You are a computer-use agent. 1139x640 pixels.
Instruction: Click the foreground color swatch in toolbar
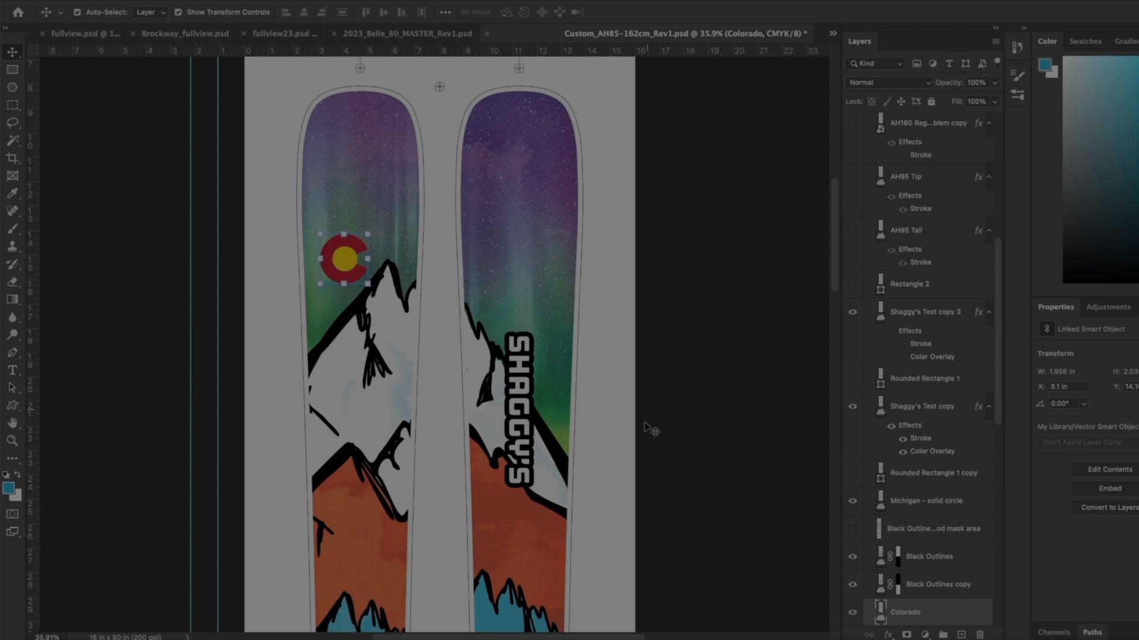coord(8,488)
